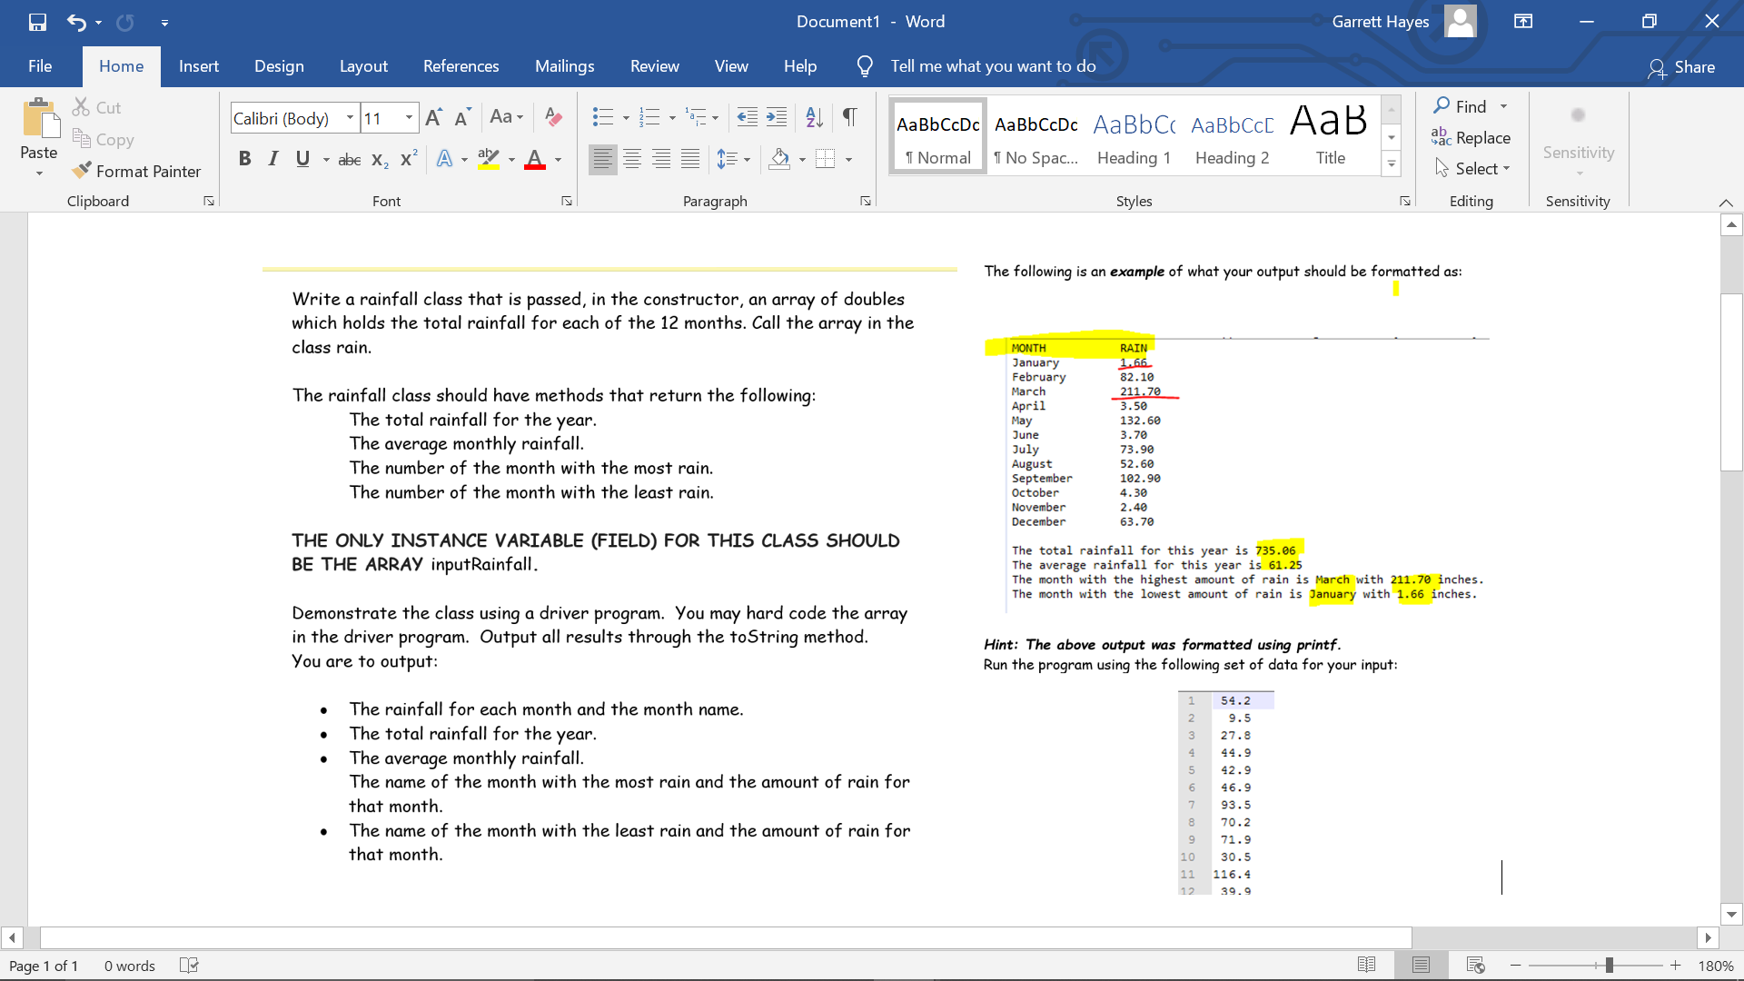Show paragraph marks
Viewport: 1744px width, 981px height.
(850, 117)
